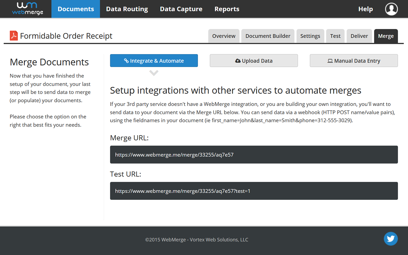Click the monitor icon on Manual Data Entry
Image resolution: width=408 pixels, height=255 pixels.
[x=330, y=61]
